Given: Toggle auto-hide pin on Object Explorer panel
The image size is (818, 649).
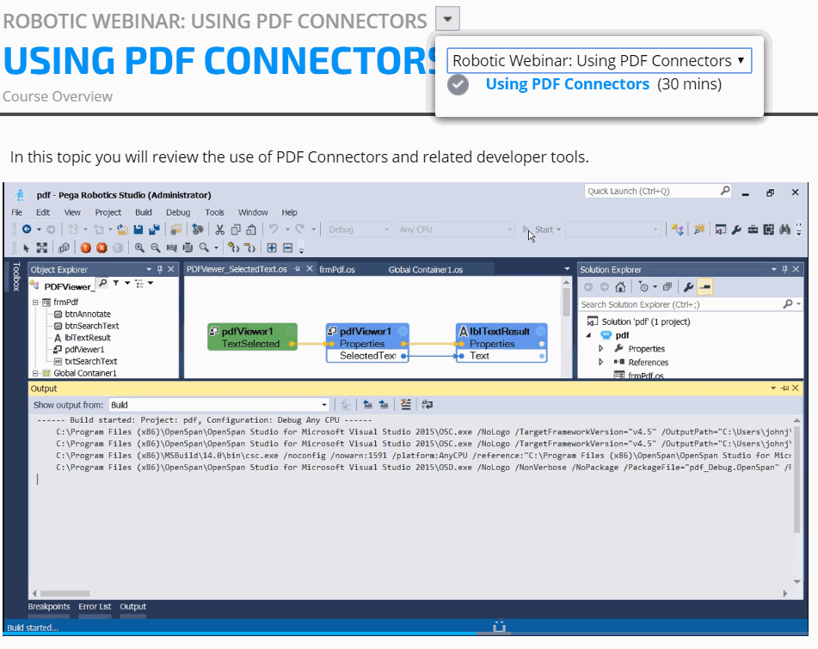Looking at the screenshot, I should click(x=160, y=270).
